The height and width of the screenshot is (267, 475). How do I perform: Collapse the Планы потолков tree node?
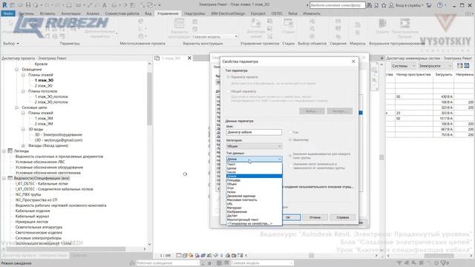click(23, 91)
